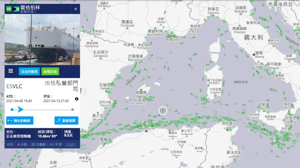Click the info icon beside the arrival time

click(x=77, y=99)
